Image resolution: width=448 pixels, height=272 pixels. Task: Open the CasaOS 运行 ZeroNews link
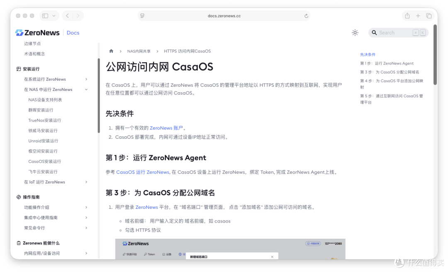point(143,172)
